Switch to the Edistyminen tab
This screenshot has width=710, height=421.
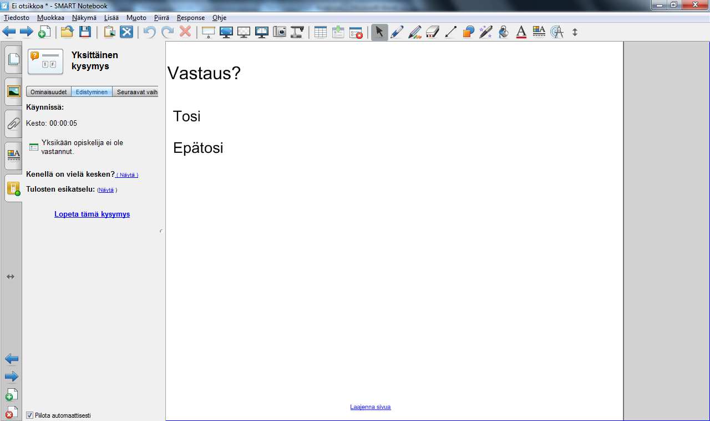[x=92, y=92]
